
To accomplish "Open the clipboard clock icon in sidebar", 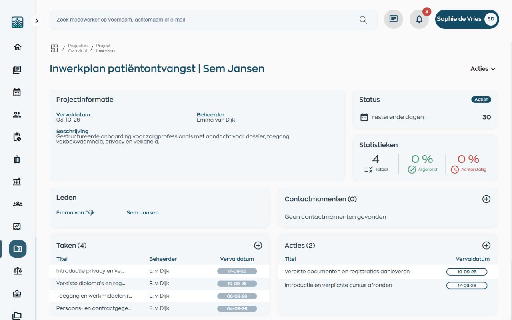I will [x=17, y=137].
